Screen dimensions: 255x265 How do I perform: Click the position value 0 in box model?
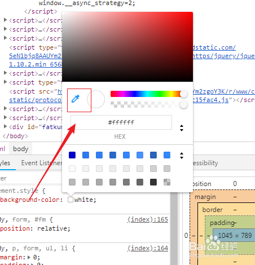(x=235, y=184)
